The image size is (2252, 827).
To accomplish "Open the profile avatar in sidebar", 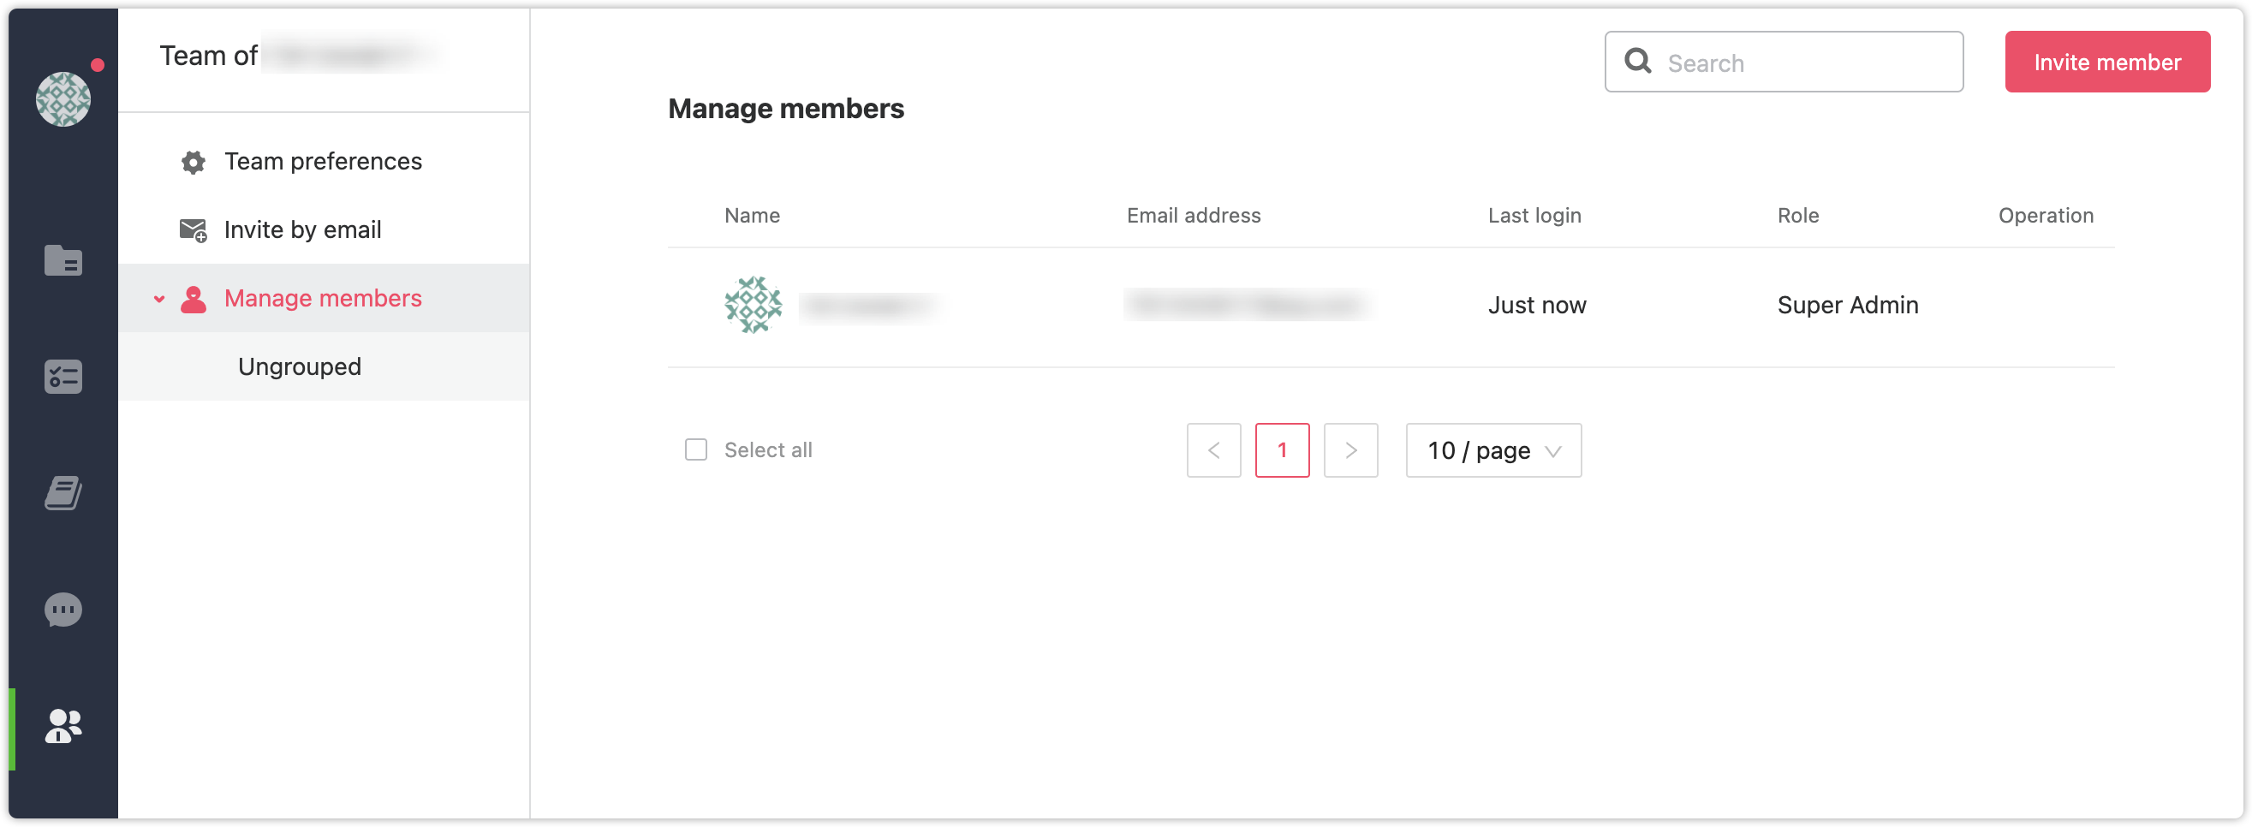I will (63, 98).
